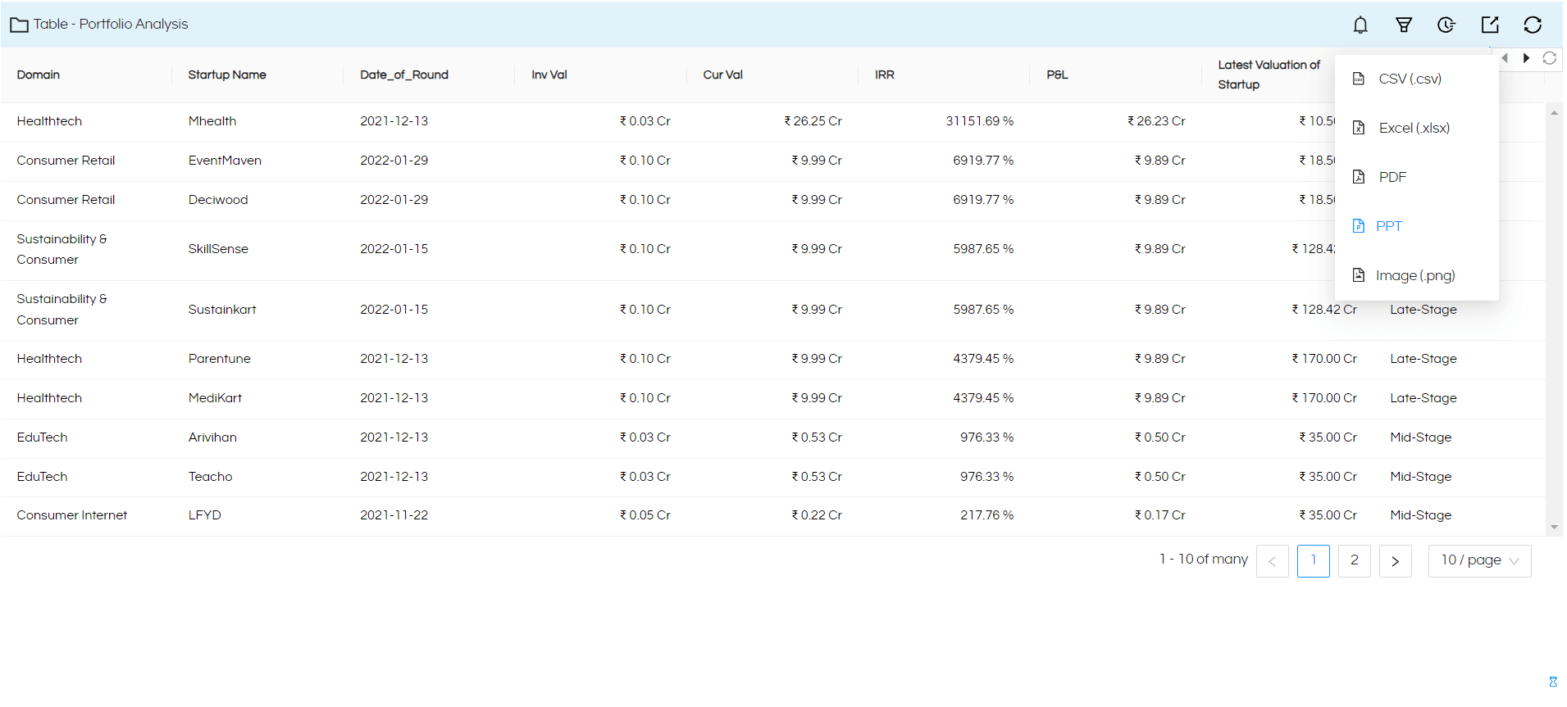
Task: Go to page 2
Action: [1355, 561]
